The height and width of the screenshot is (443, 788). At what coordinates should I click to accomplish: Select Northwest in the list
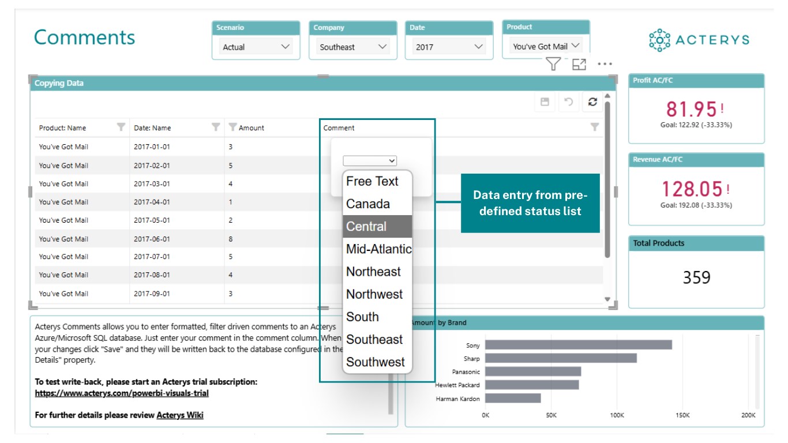tap(377, 294)
